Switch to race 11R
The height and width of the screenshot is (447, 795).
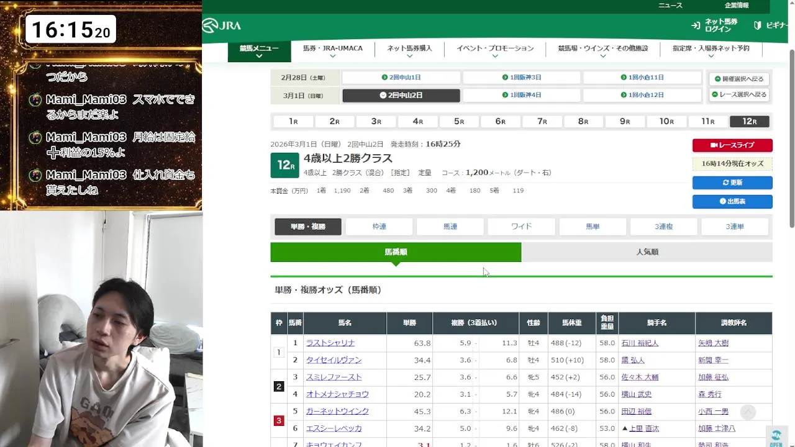coord(708,122)
